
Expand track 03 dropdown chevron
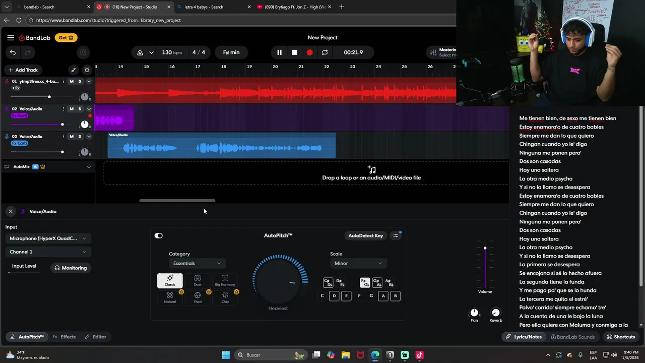89,136
